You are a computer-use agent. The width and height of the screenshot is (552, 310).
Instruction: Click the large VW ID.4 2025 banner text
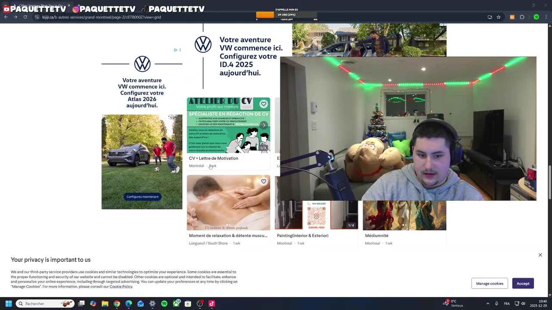pos(251,56)
